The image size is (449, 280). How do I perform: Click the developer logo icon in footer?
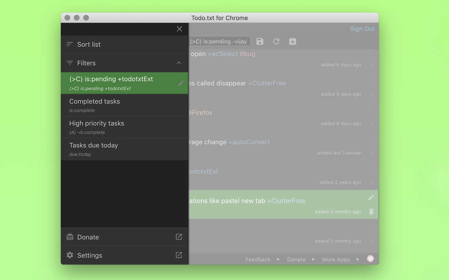point(370,259)
